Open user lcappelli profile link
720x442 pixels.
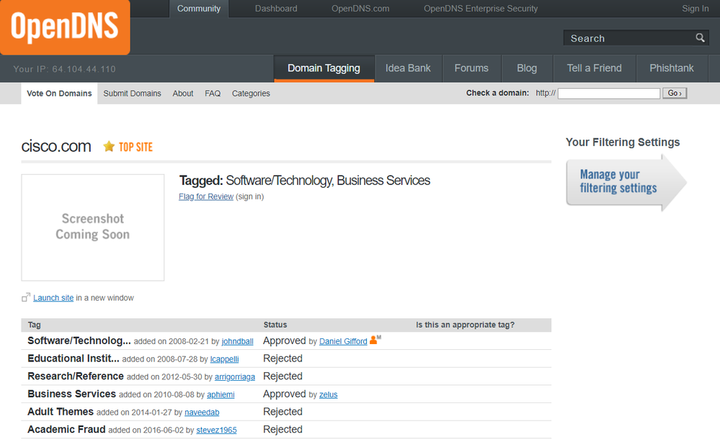[225, 359]
